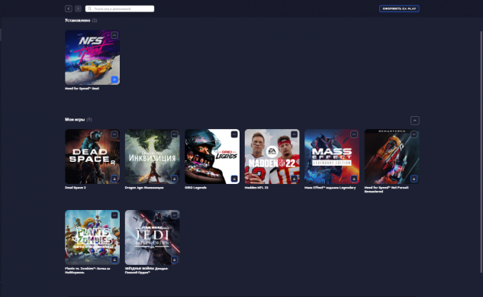Screen dimensions: 483x297
Task: Click download icon on Jedi Fallen Order
Action: click(174, 260)
